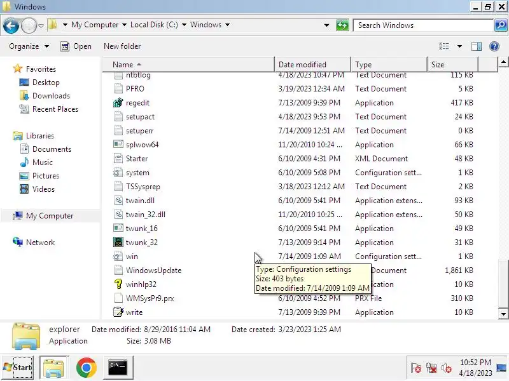Click the Forward navigation arrow
Viewport: 509px width, 381px height.
(29, 25)
